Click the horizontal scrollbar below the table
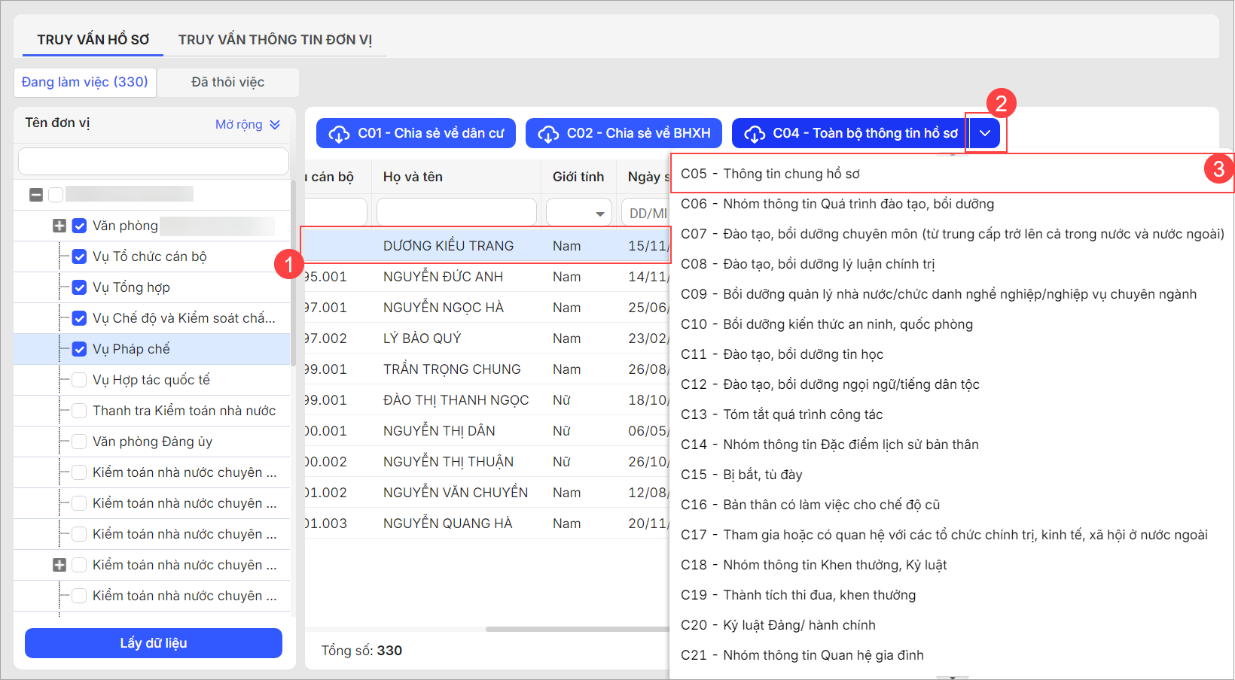 pyautogui.click(x=576, y=629)
